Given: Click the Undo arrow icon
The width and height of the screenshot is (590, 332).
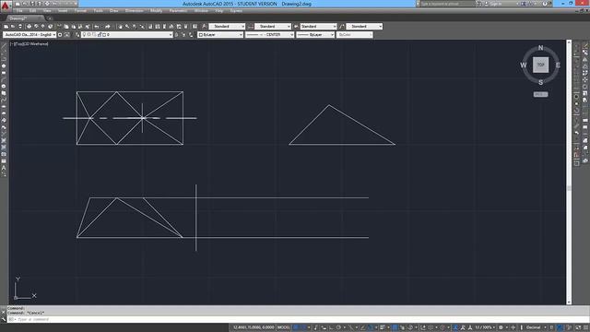Looking at the screenshot, I should tap(97, 27).
